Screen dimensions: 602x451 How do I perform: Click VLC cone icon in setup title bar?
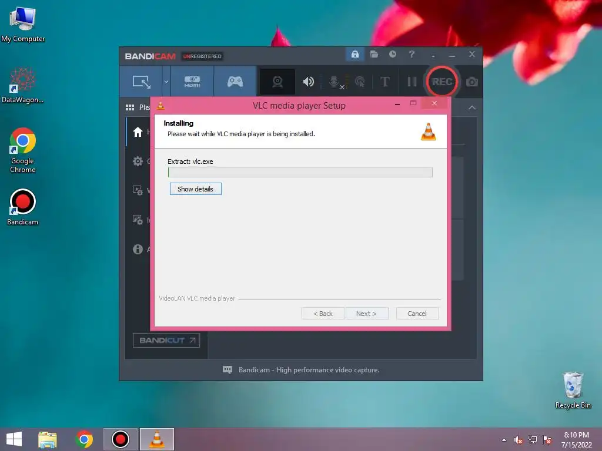[x=160, y=106]
